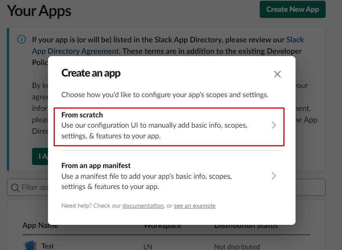
Task: Click the magnifier icon in the filter box
Action: pyautogui.click(x=15, y=187)
